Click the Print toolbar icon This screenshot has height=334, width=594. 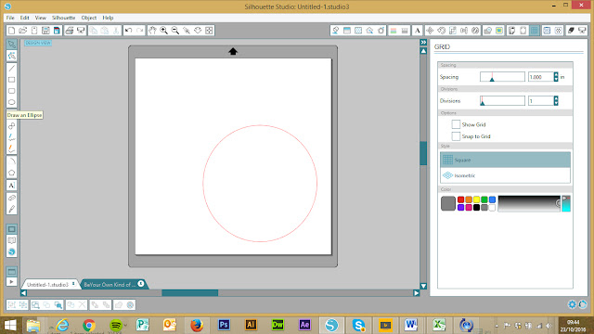pyautogui.click(x=69, y=31)
